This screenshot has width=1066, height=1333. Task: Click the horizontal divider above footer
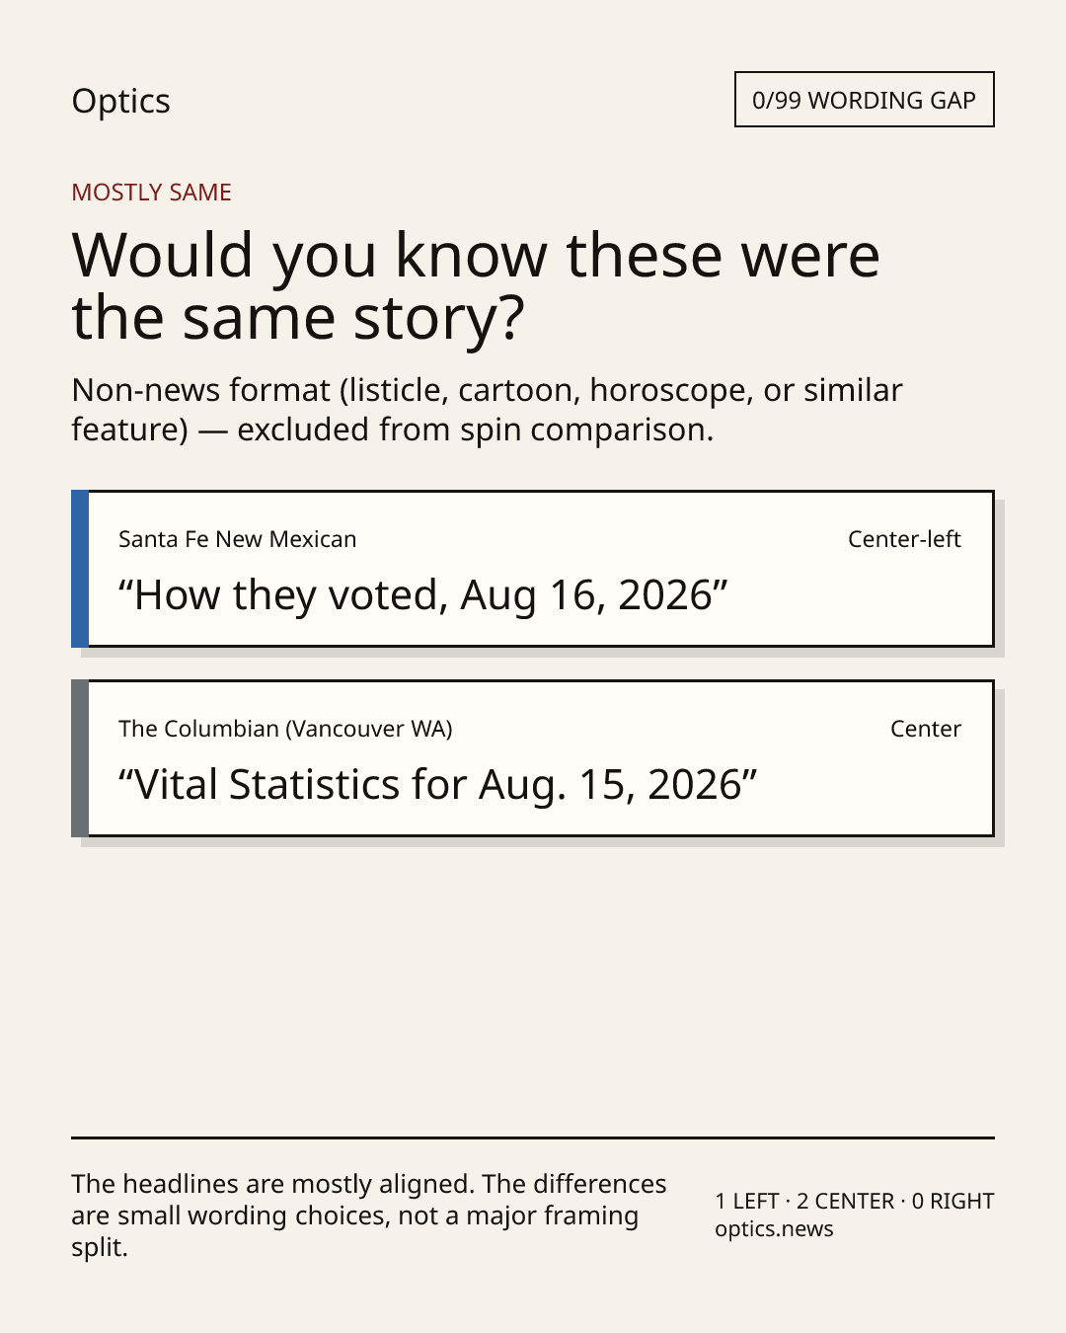click(533, 1137)
